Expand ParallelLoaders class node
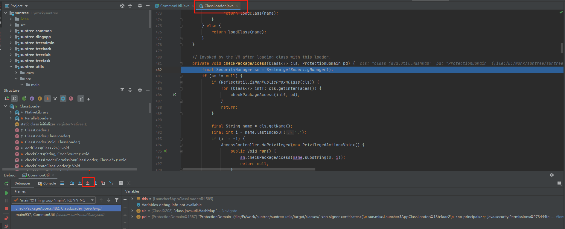Viewport: 565px width, 229px height. 11,118
